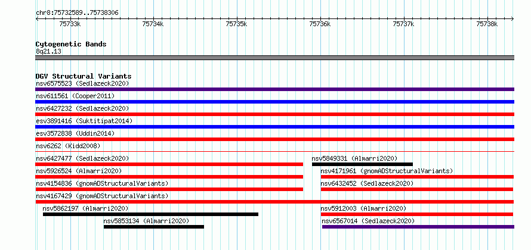Open nsv6567014 (Sedlazeck2020) label
This screenshot has height=250, width=531.
(x=369, y=221)
